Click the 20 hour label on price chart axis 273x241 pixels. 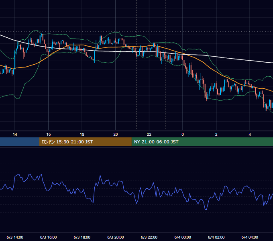(116, 135)
